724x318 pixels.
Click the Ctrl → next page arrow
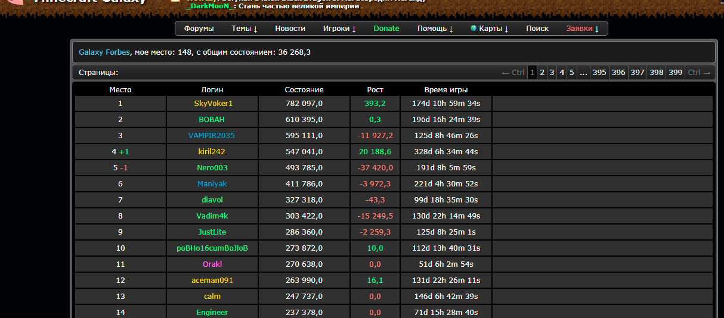point(700,73)
